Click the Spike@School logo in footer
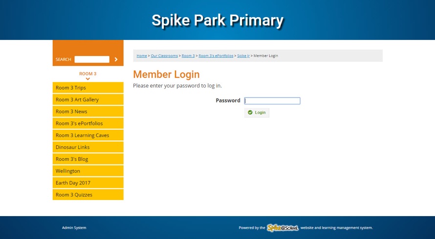The height and width of the screenshot is (239, 435). 283,228
